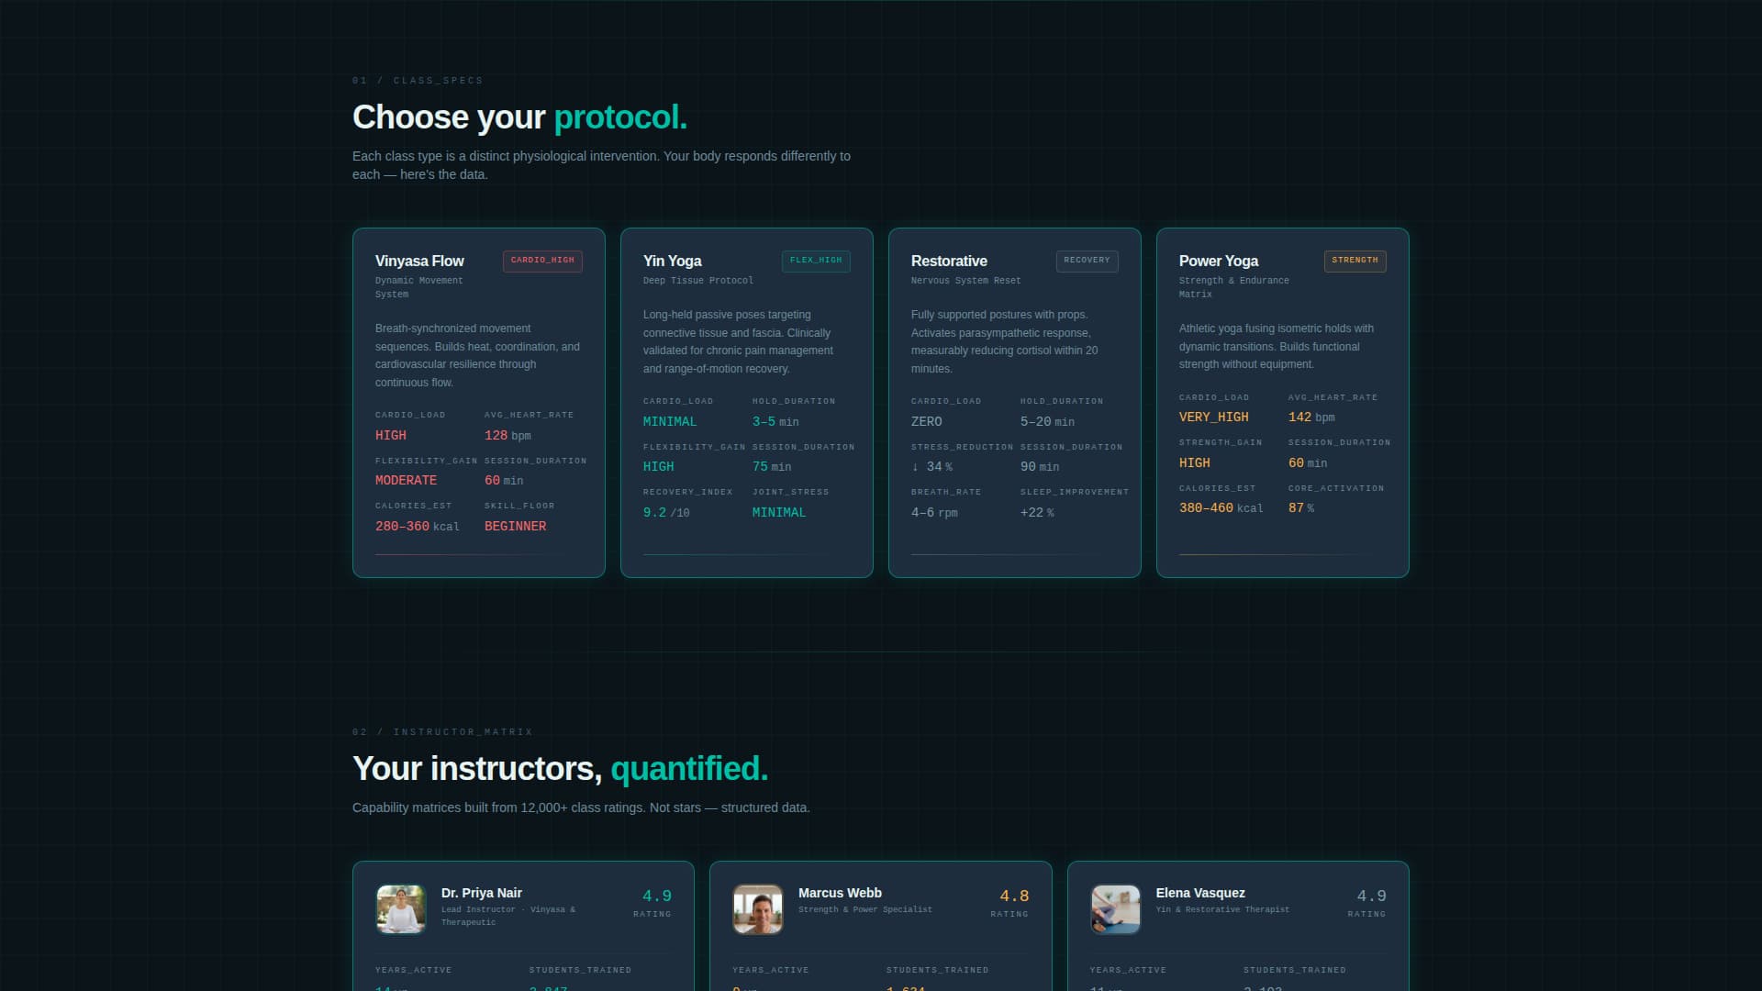Click Vinyasa Flow's '280–360 kcal' calories value
The height and width of the screenshot is (991, 1762).
[417, 527]
